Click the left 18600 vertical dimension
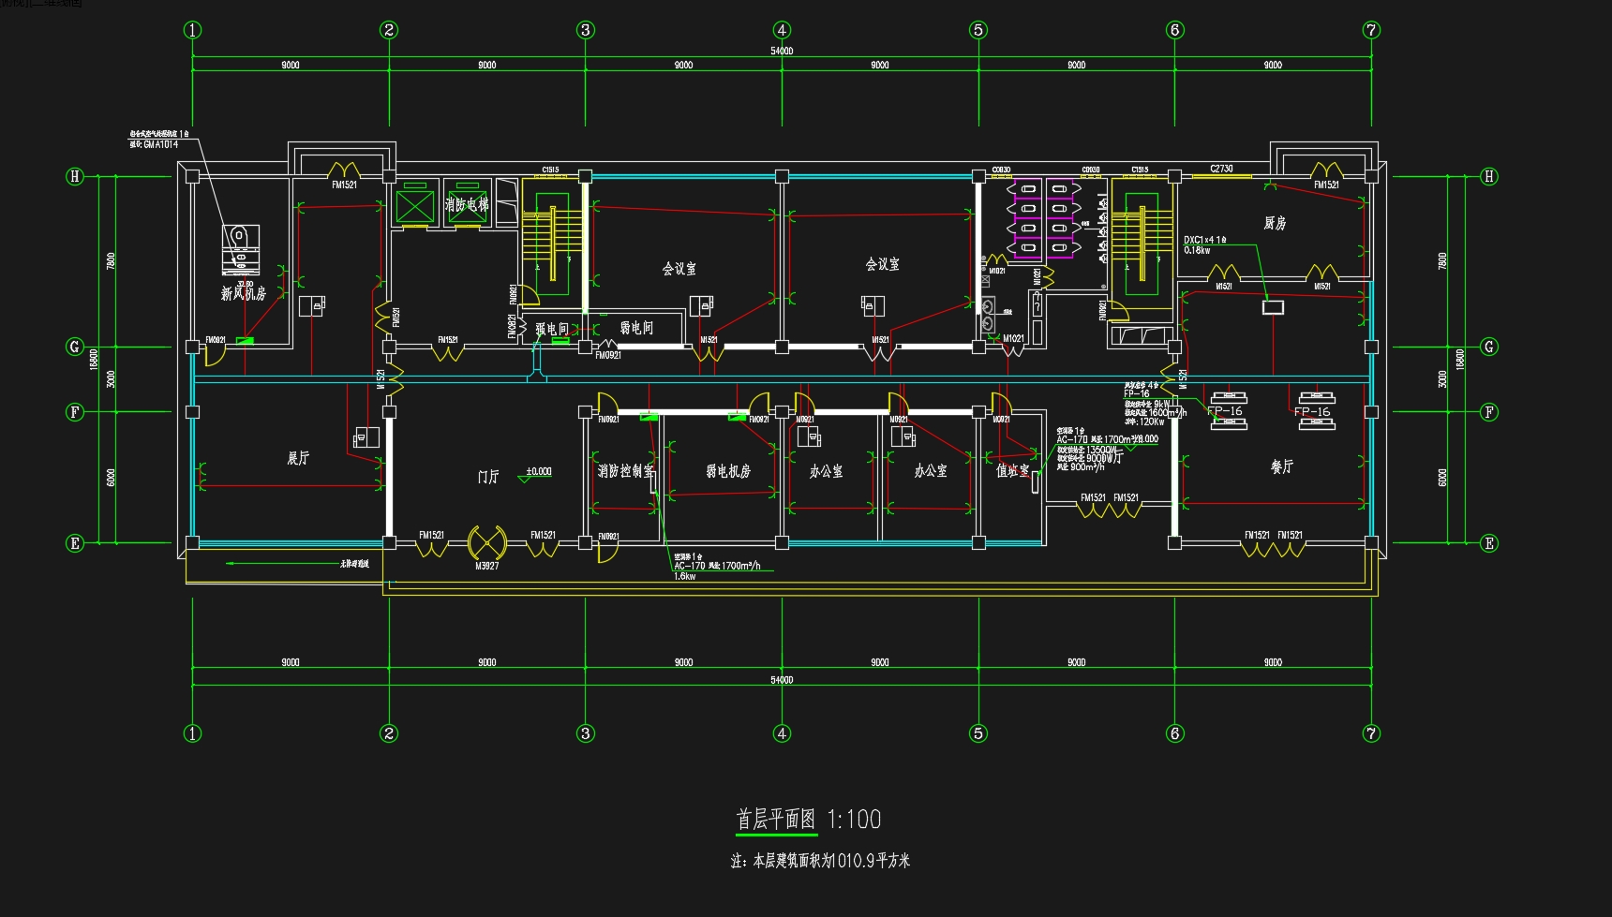Screen dimensions: 1612x917 (94, 360)
